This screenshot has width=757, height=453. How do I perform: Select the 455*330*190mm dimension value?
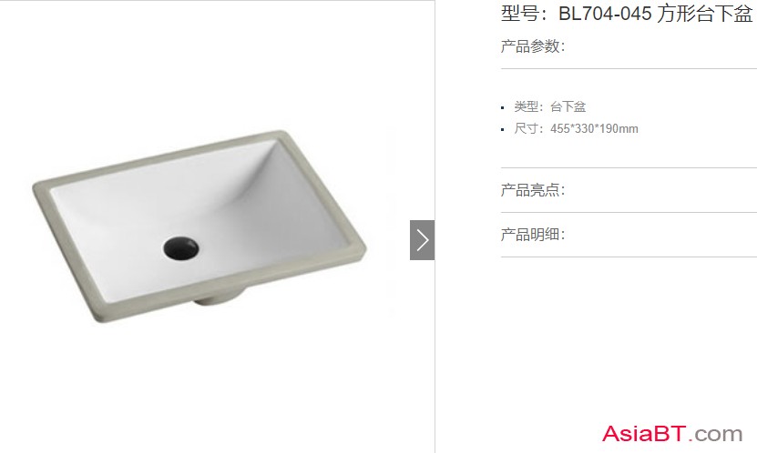tap(594, 128)
